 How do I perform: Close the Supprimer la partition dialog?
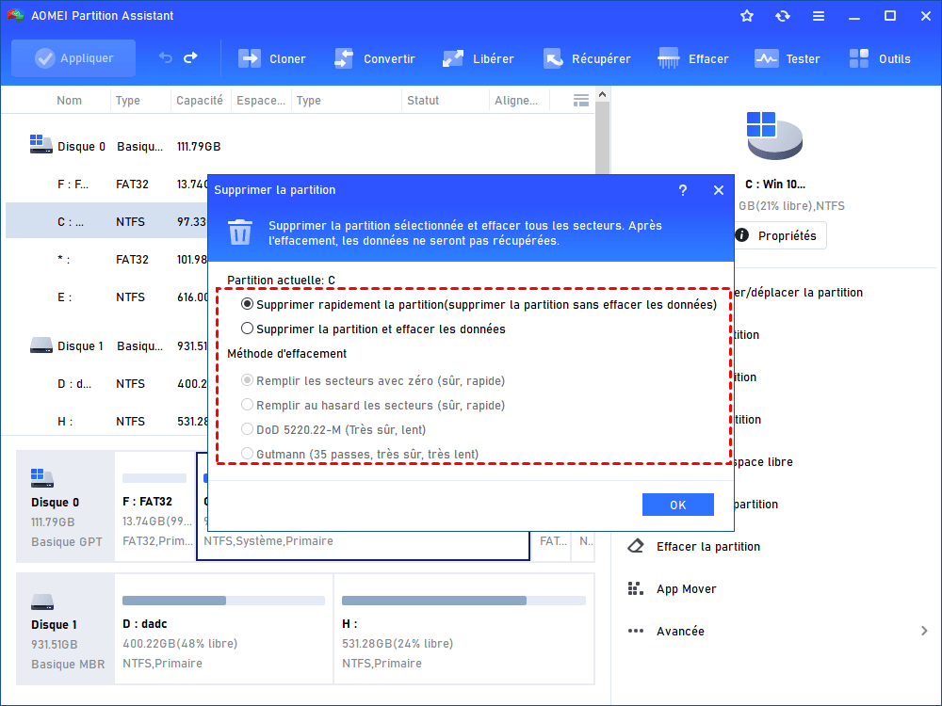click(x=719, y=190)
